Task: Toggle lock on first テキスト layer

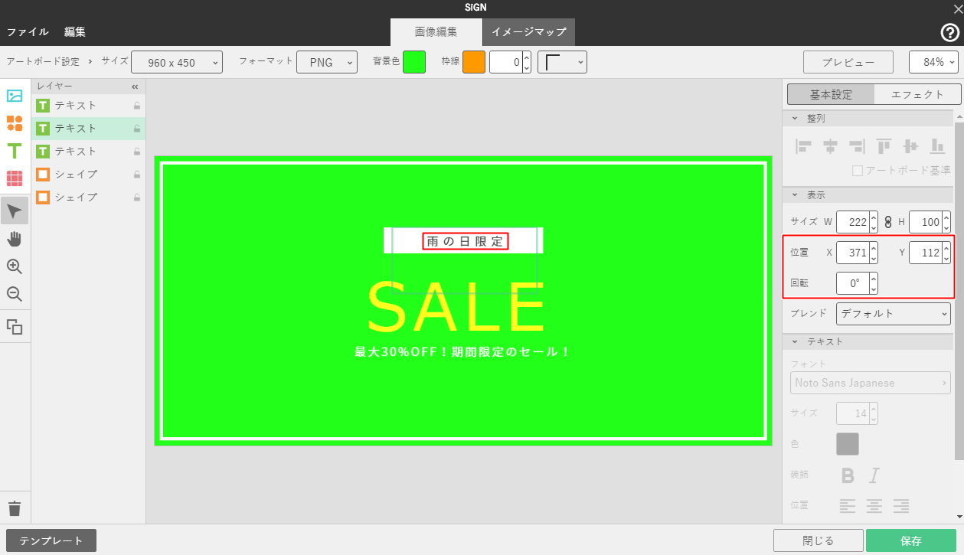Action: [x=137, y=106]
